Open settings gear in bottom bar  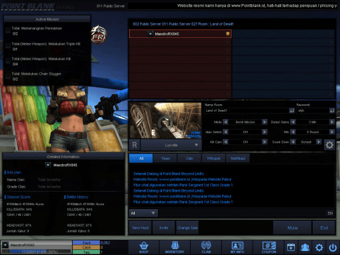[319, 247]
